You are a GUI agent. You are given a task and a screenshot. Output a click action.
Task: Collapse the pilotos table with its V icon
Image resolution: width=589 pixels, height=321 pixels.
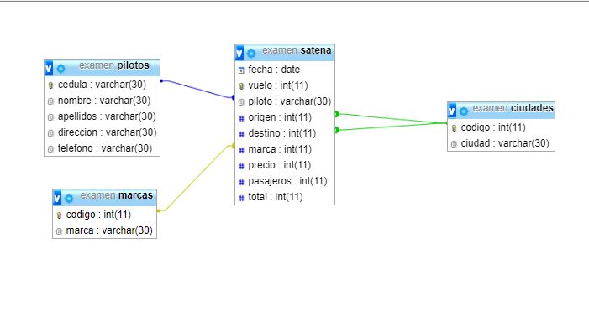click(x=49, y=68)
